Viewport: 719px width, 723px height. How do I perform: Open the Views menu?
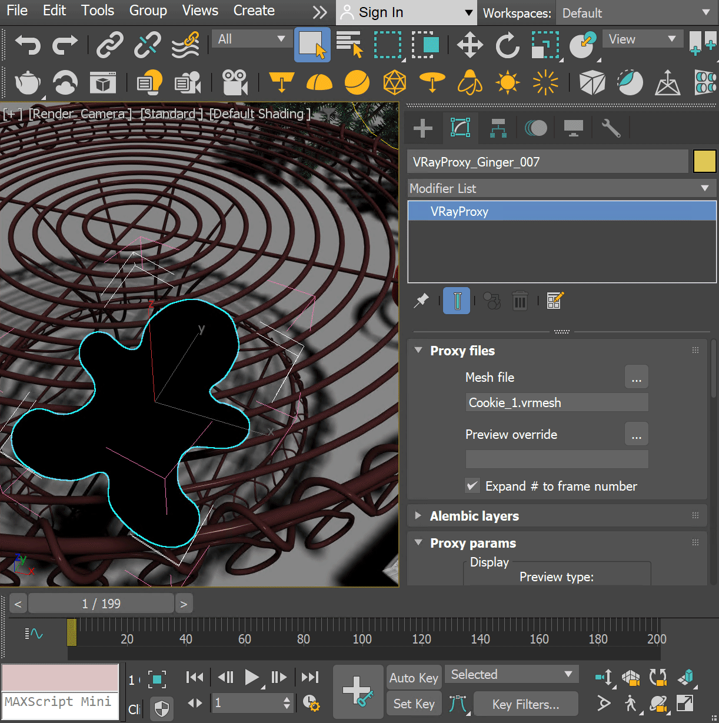click(x=200, y=11)
